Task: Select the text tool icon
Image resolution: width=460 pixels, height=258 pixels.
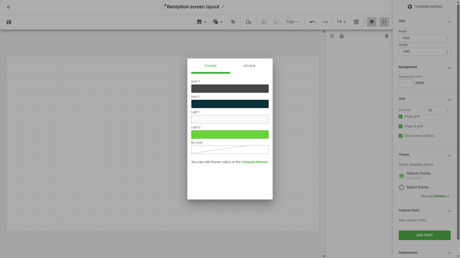Action: 233,22
